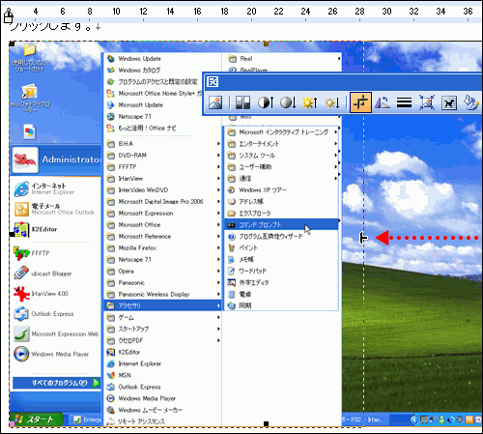483x434 pixels.
Task: Expand the Mozilla Firefox folder
Action: coord(163,248)
